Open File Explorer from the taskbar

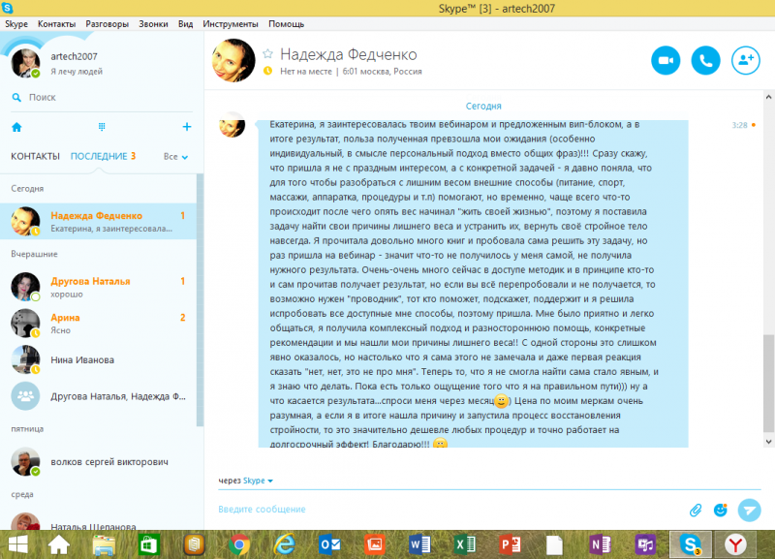coord(104,545)
